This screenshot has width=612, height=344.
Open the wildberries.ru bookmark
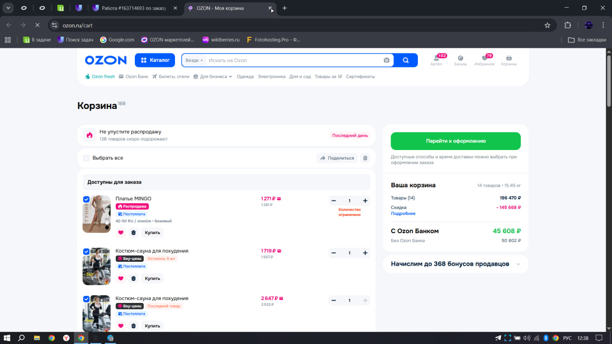pos(221,40)
